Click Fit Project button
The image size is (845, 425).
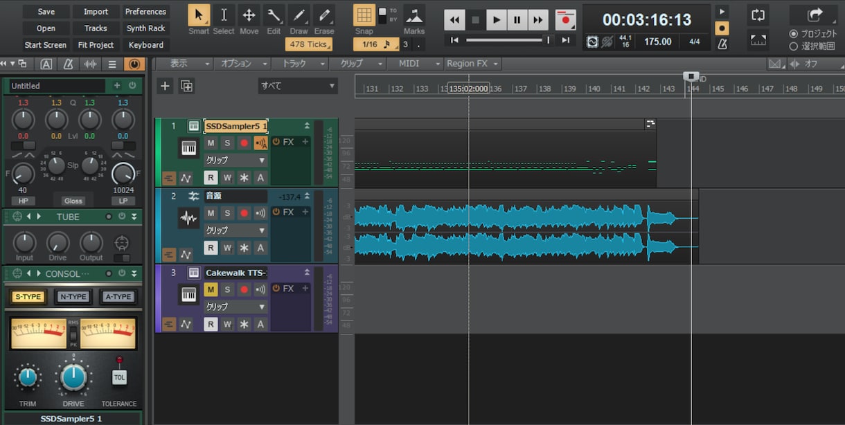click(x=96, y=45)
